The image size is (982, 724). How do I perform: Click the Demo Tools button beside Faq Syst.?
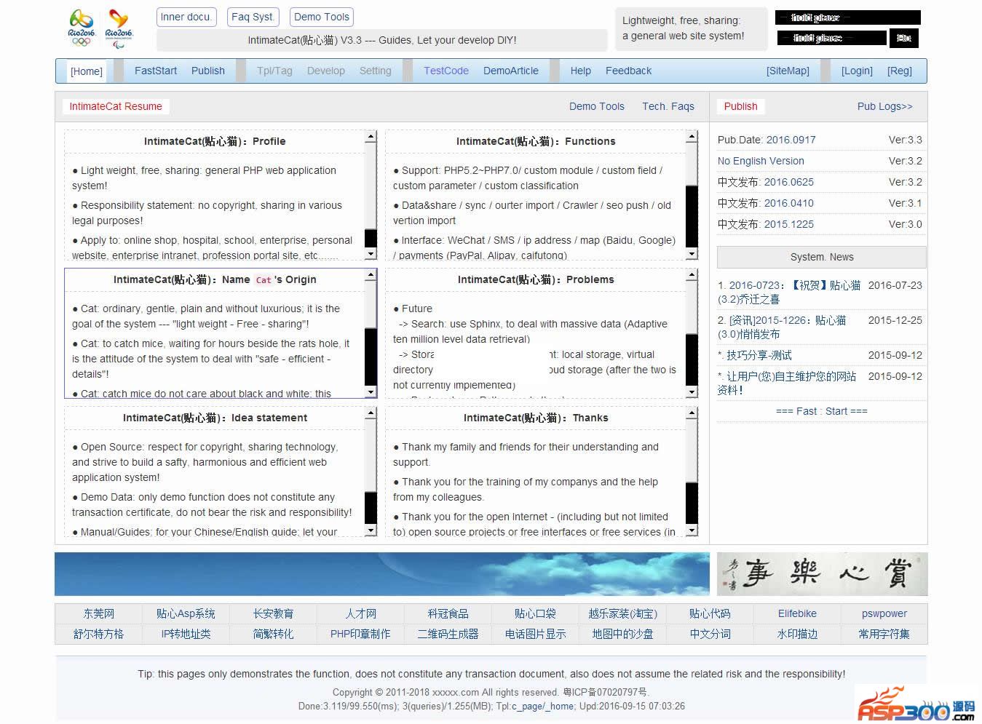click(x=322, y=17)
